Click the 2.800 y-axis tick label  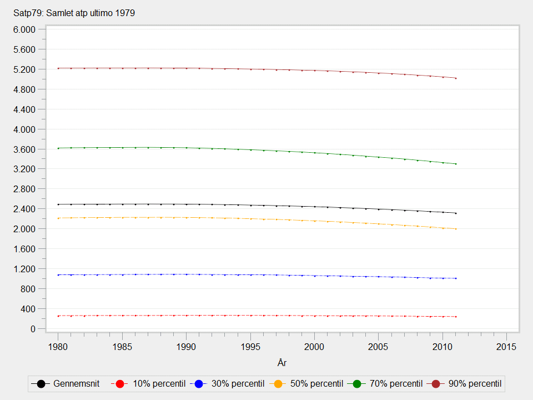24,189
